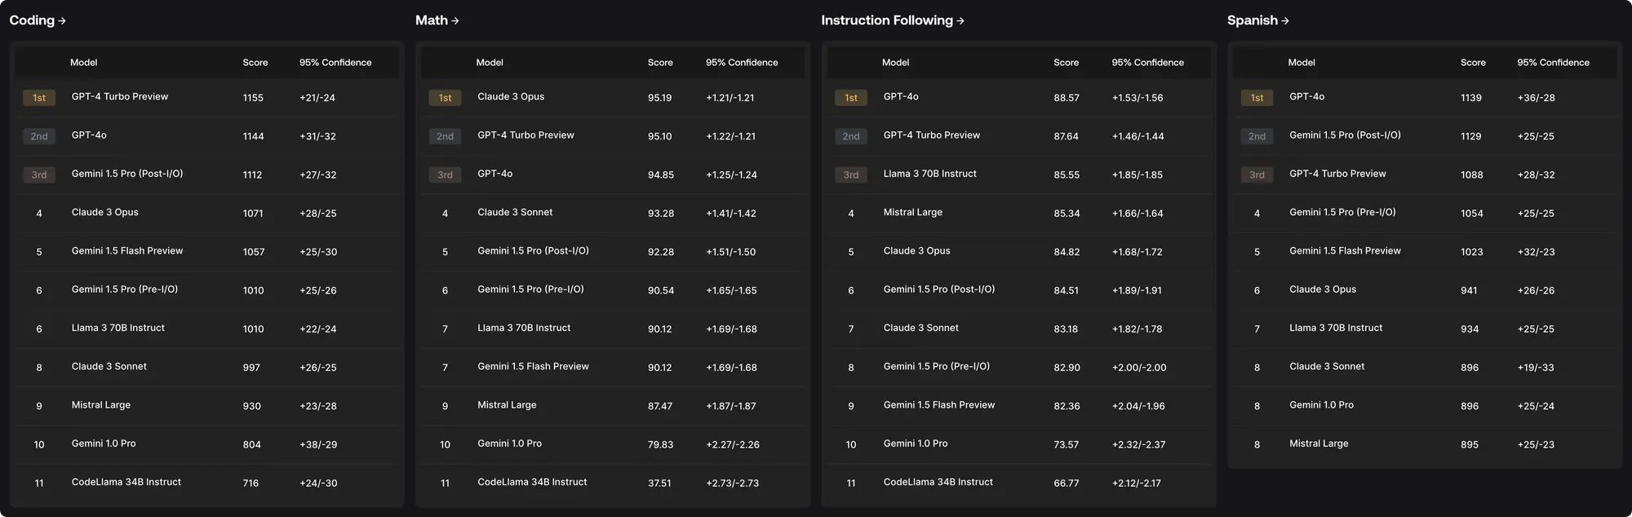The width and height of the screenshot is (1632, 517).
Task: Click 95% Confidence header in Math table
Action: point(742,63)
